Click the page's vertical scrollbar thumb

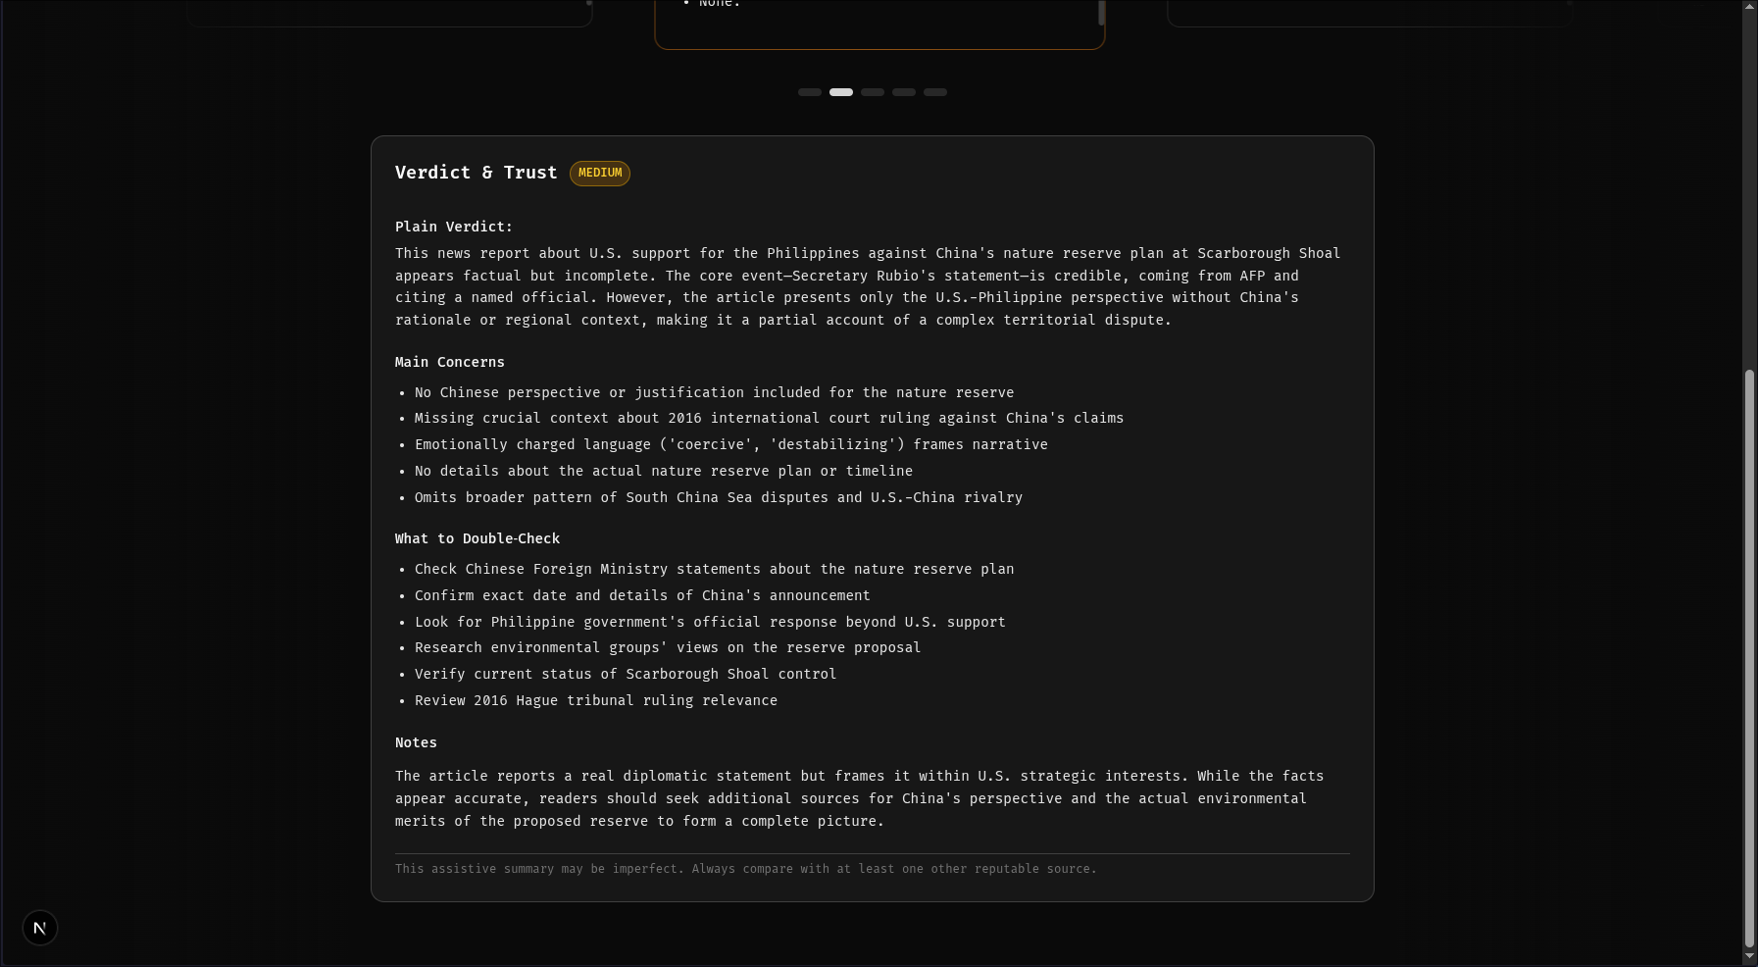[1750, 659]
